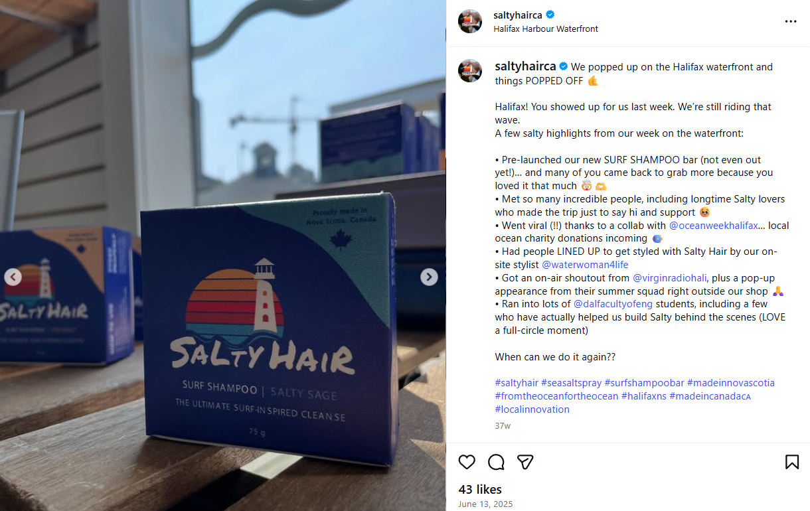Open the saltyhairca username in post header
This screenshot has width=810, height=511.
tap(518, 15)
